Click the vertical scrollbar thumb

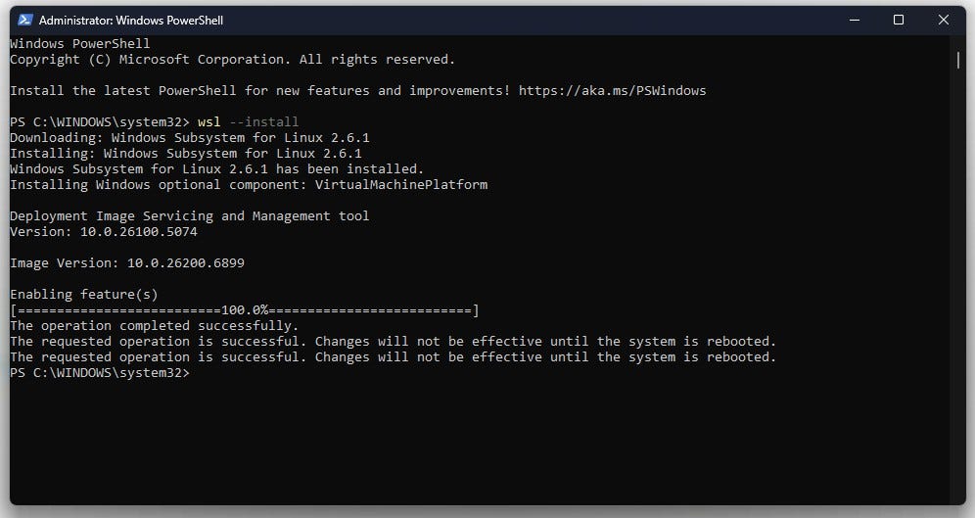click(957, 61)
